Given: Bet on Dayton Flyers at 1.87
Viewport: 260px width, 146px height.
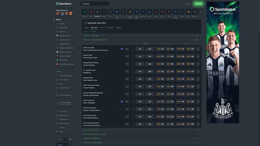Looking at the screenshot, I should [140, 56].
